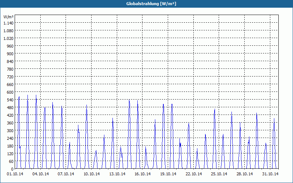Click the 840 y-axis value
Image resolution: width=293 pixels, height=183 pixels.
click(x=10, y=61)
